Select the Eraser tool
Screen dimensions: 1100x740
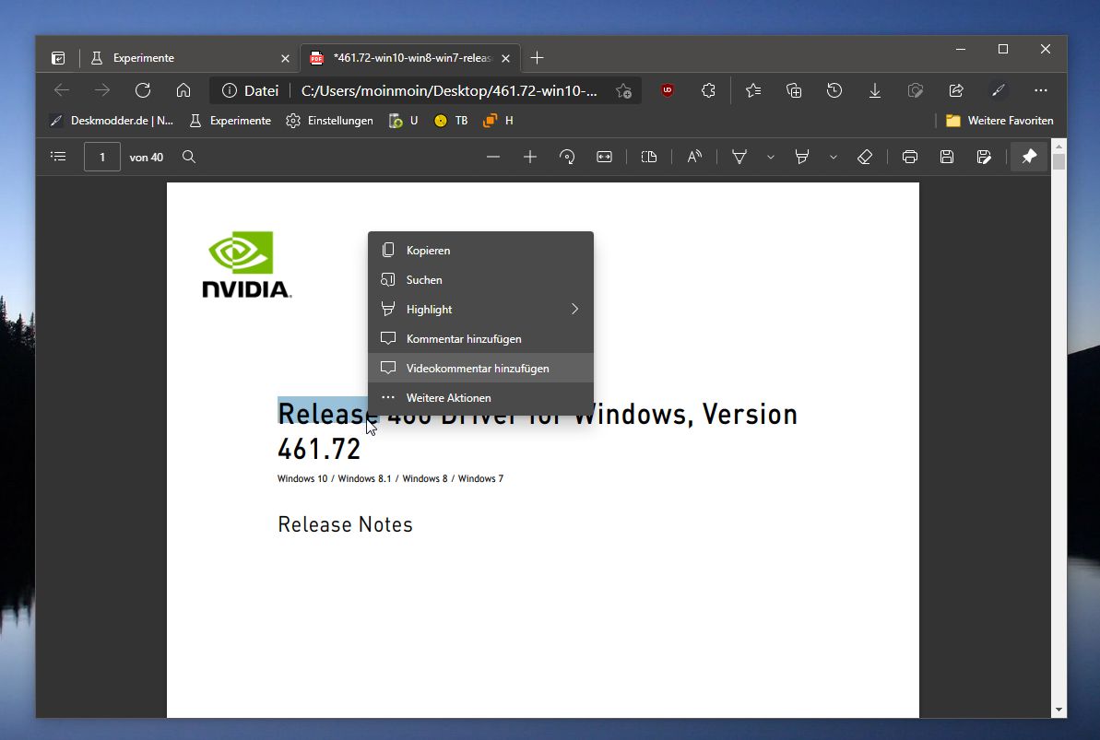[865, 157]
